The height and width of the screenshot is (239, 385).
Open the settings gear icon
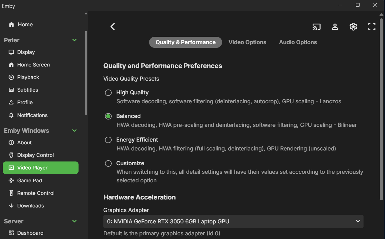[x=353, y=27]
